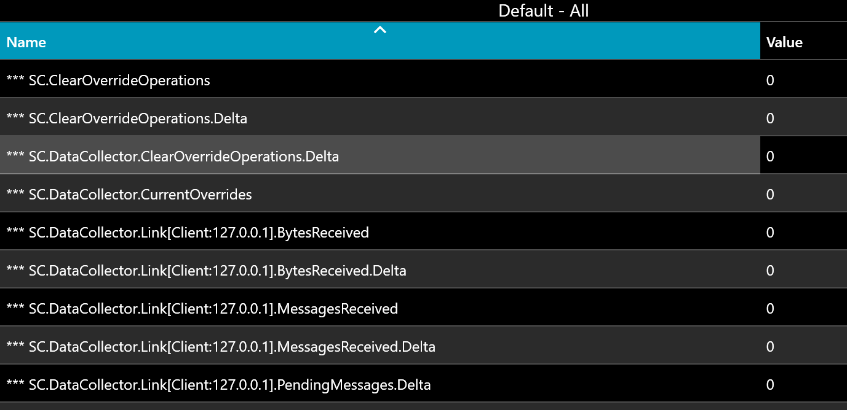The image size is (847, 410).
Task: Open the Default - All view title
Action: (544, 10)
